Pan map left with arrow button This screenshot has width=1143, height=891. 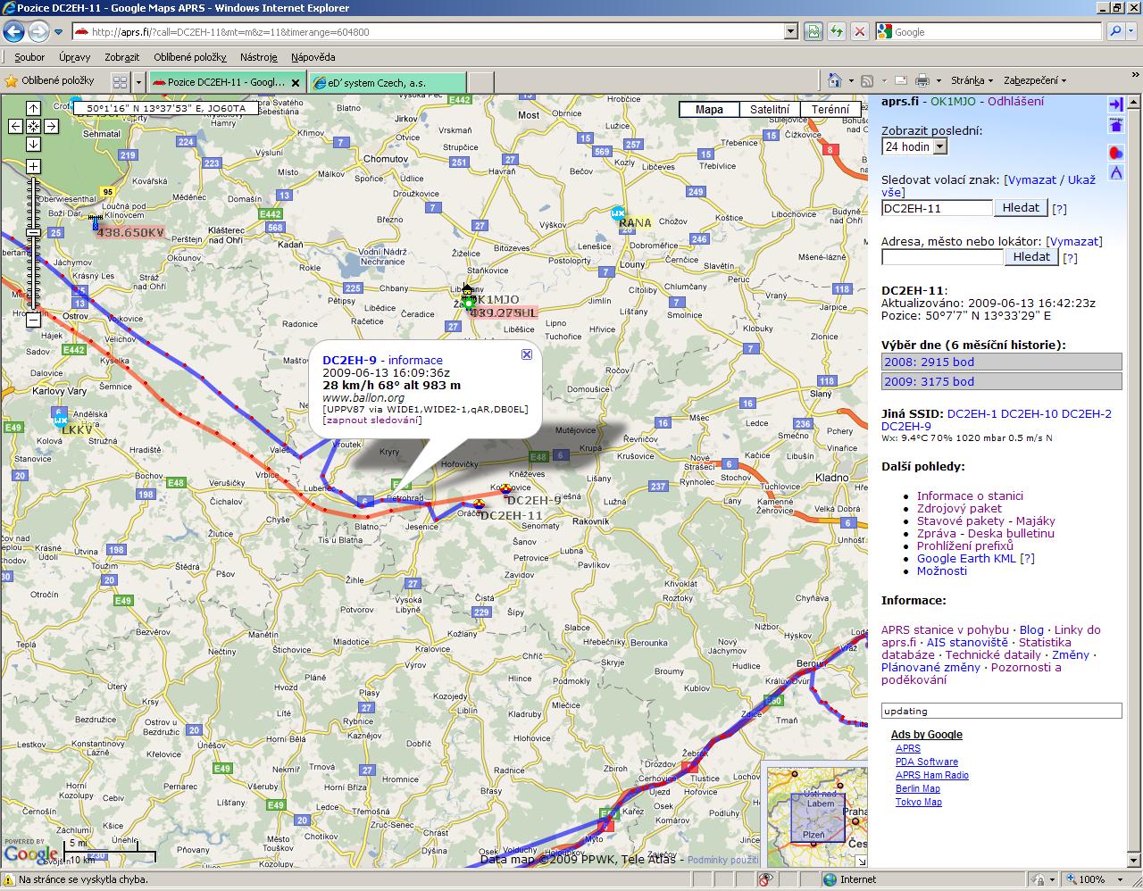pyautogui.click(x=15, y=126)
